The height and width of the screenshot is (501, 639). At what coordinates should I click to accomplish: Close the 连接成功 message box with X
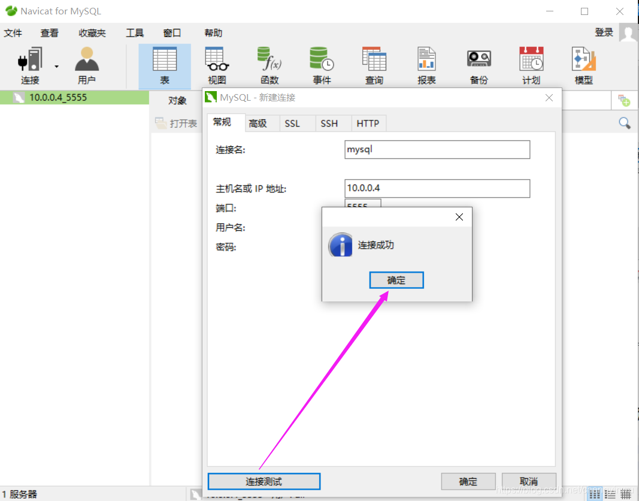tap(459, 217)
